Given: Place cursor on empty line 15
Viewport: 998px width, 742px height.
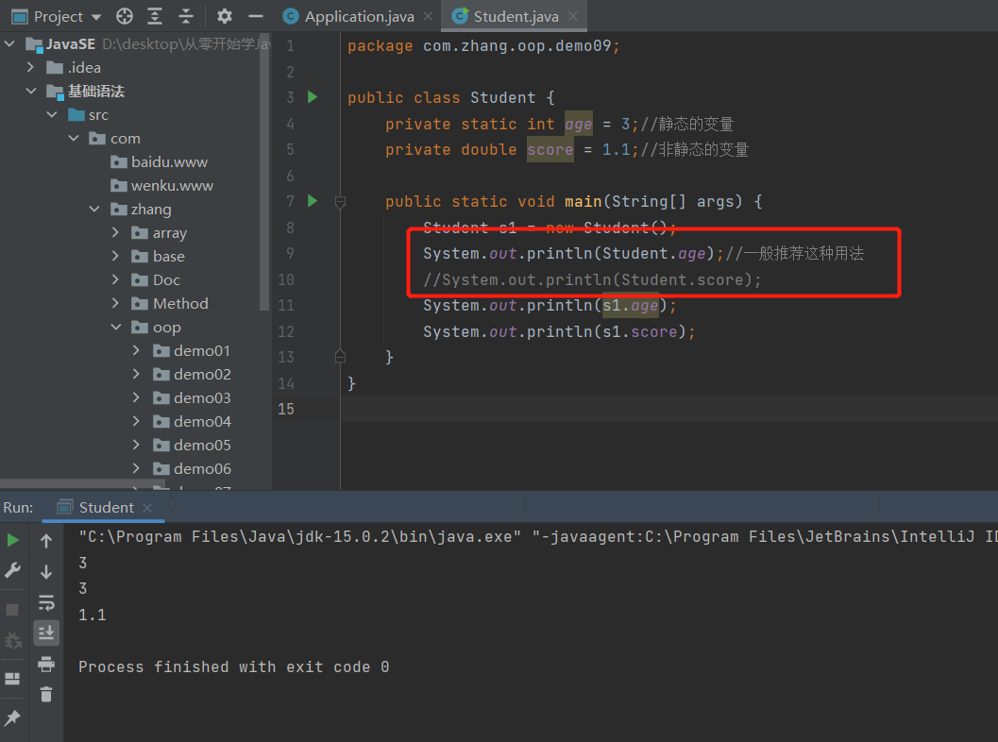Looking at the screenshot, I should pyautogui.click(x=668, y=409).
